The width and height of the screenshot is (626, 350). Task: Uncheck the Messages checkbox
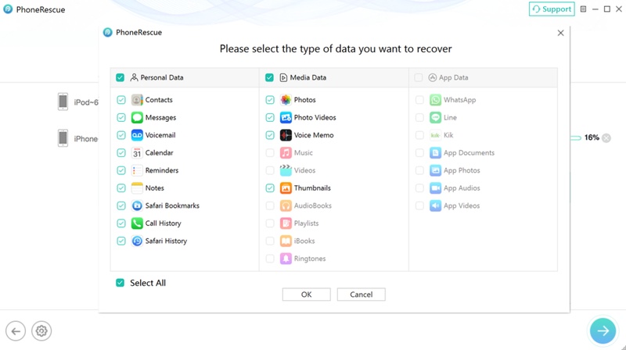121,118
